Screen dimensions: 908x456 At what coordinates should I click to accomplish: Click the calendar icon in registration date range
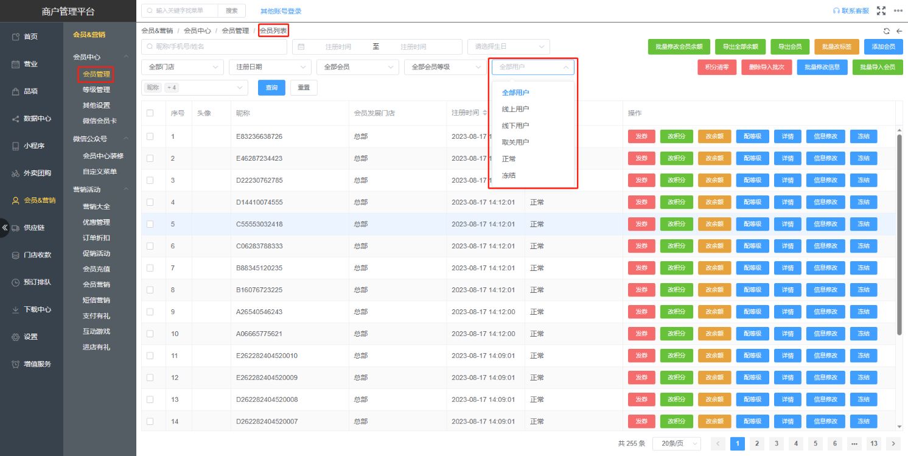coord(301,47)
